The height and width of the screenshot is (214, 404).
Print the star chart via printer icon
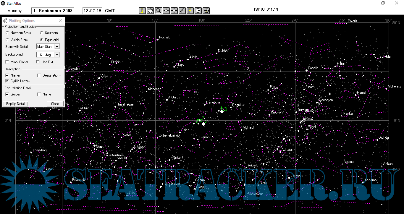[x=206, y=11]
